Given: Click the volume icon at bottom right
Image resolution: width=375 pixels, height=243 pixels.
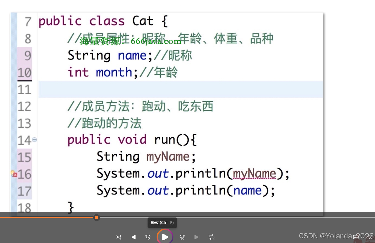Looking at the screenshot, I should coord(370,237).
